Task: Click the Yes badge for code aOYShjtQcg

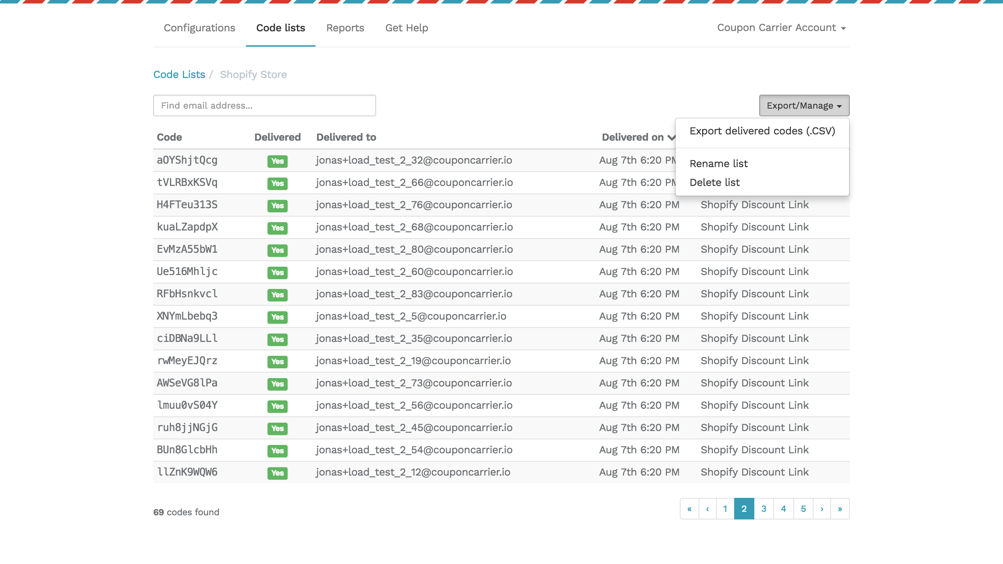Action: click(277, 161)
